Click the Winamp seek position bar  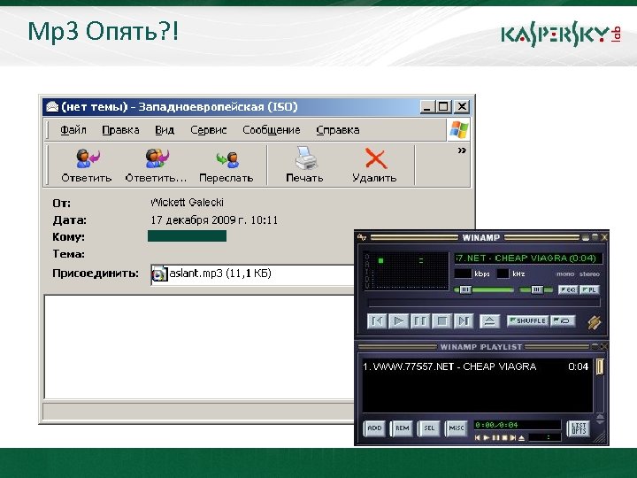(484, 303)
